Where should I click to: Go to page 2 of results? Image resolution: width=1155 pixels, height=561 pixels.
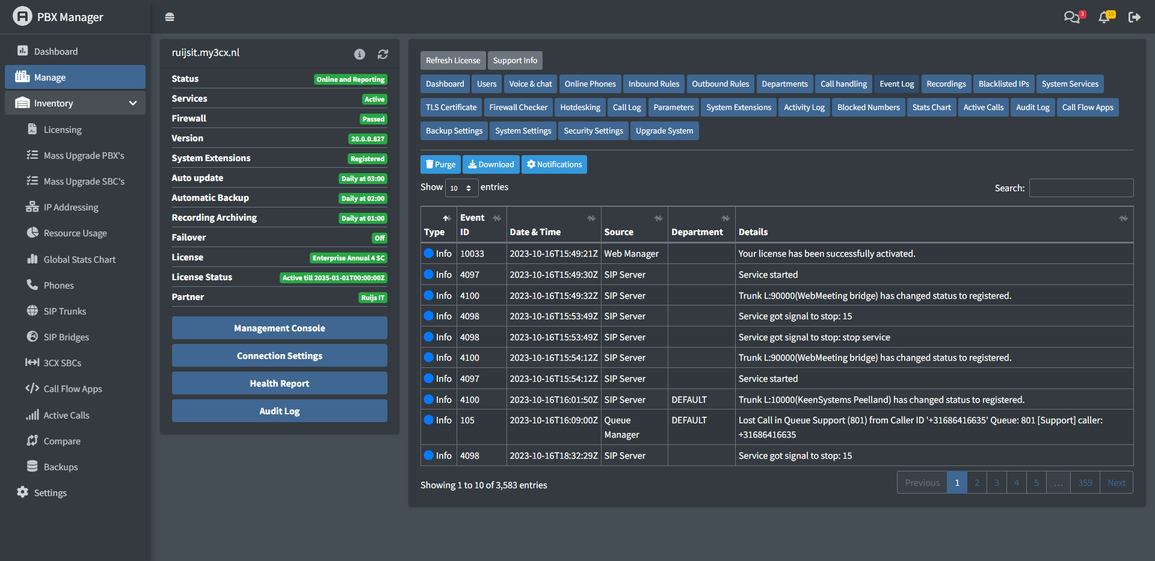(976, 482)
